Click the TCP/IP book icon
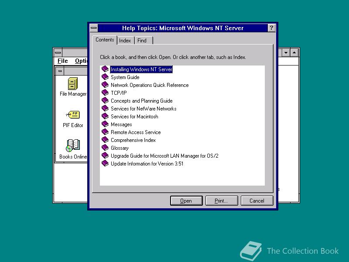 (105, 93)
